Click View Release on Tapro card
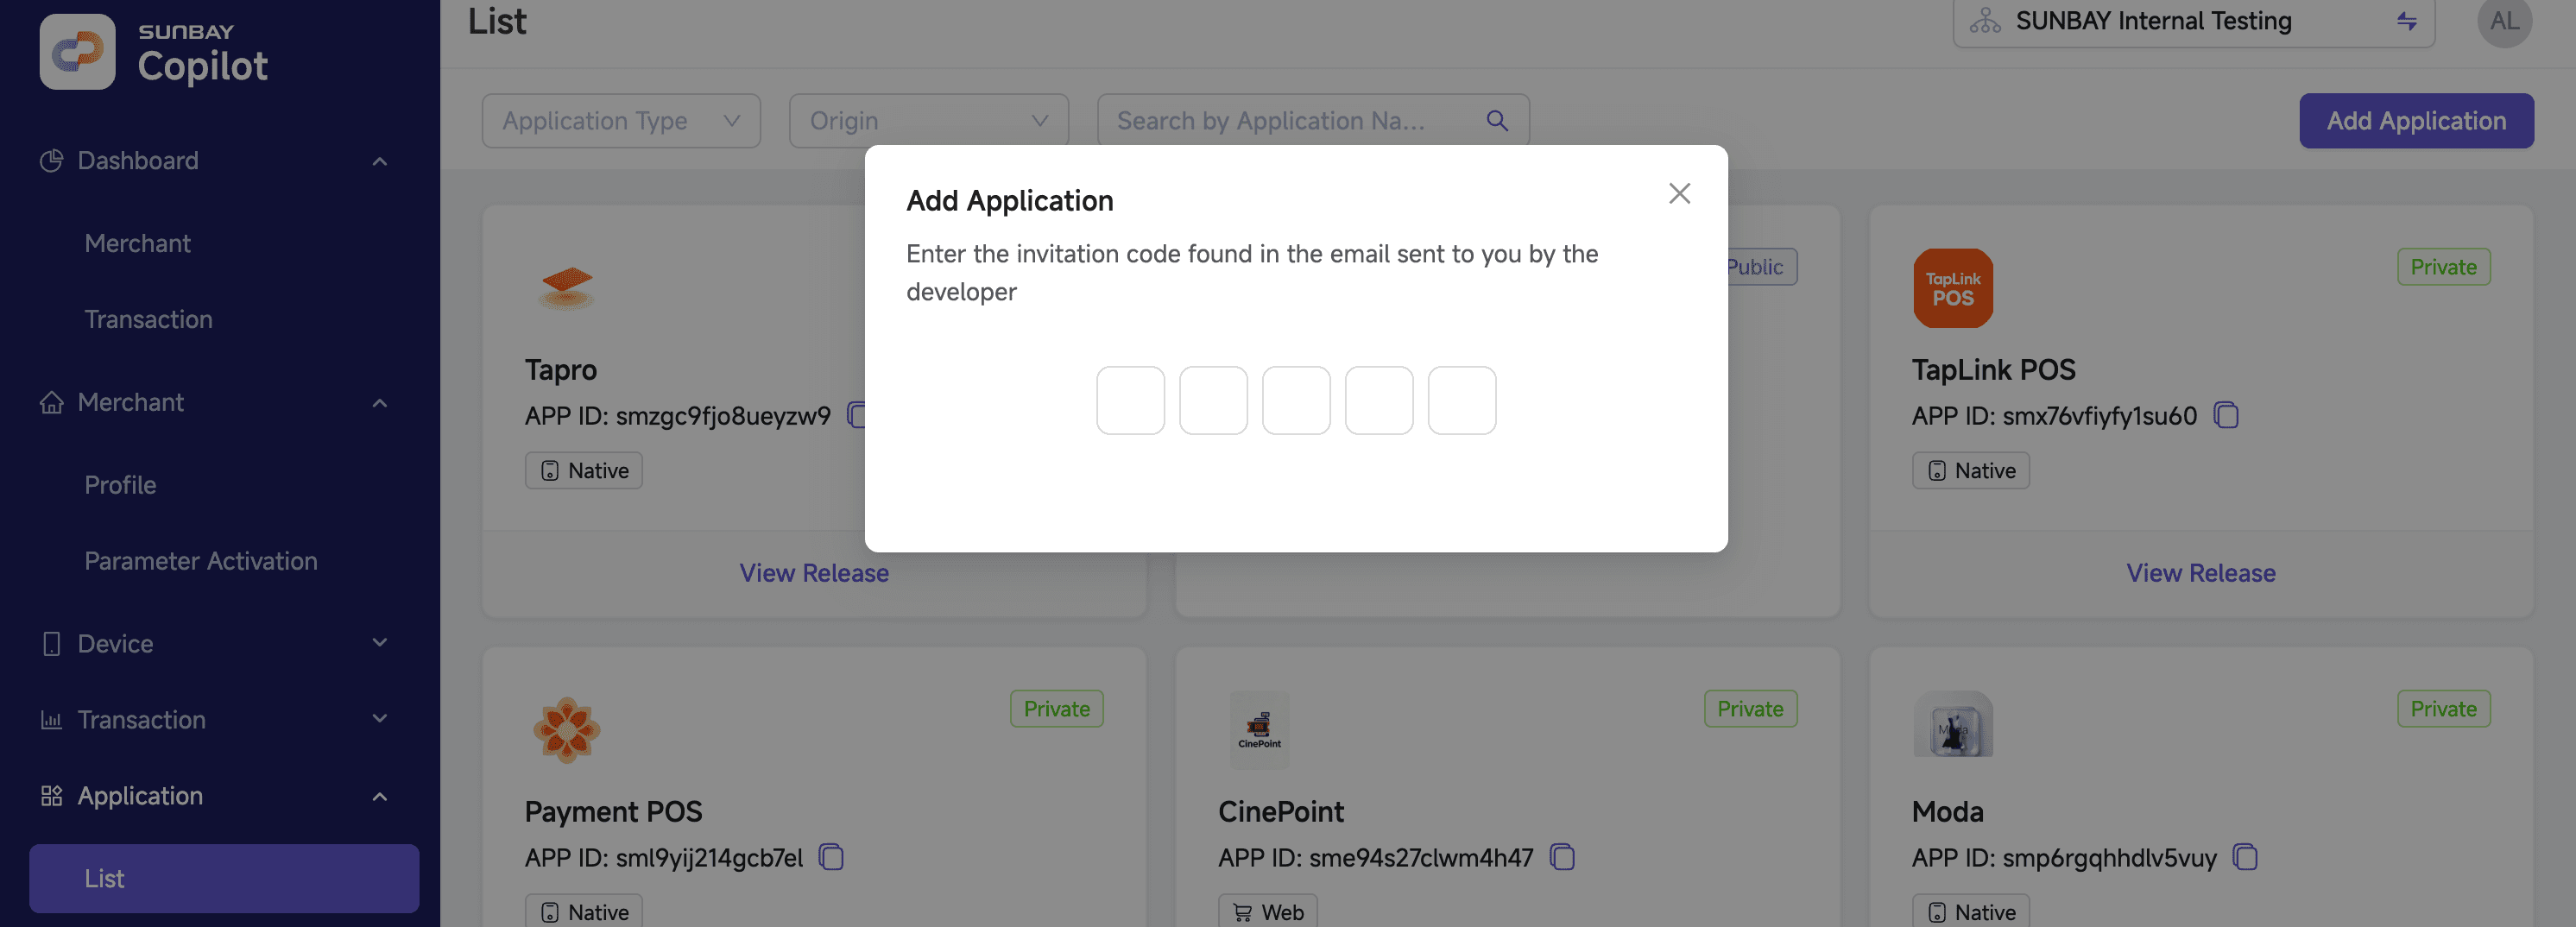Image resolution: width=2576 pixels, height=927 pixels. coord(814,573)
